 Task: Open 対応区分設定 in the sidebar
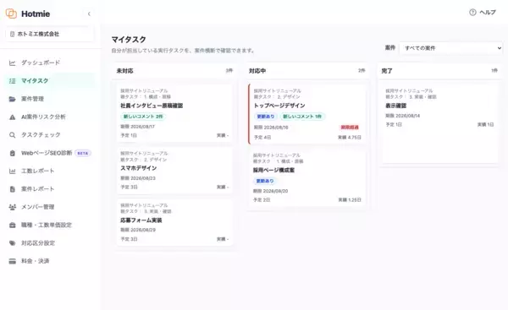tap(50, 243)
